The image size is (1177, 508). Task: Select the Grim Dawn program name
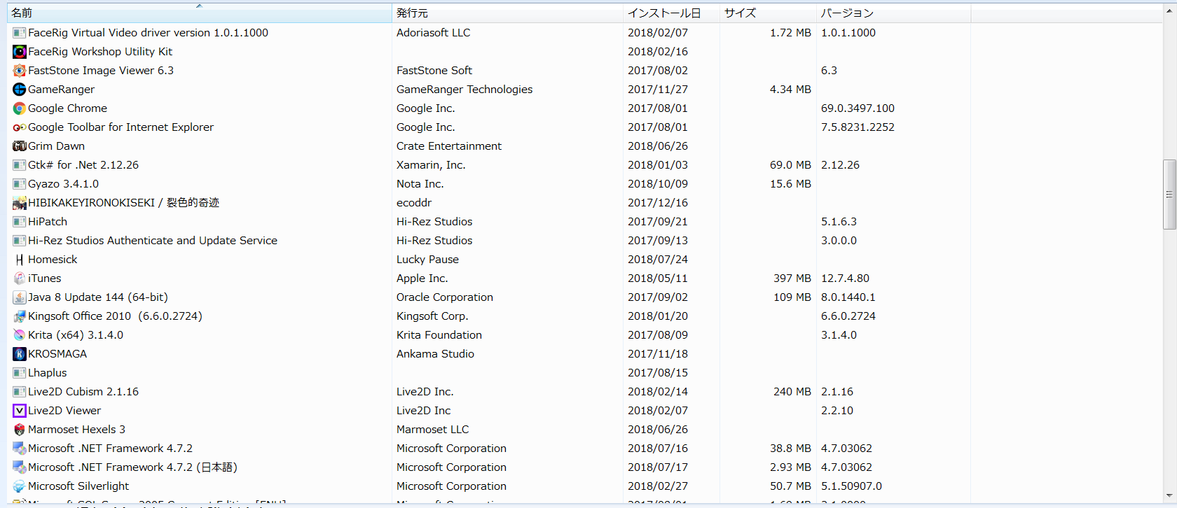pos(56,146)
